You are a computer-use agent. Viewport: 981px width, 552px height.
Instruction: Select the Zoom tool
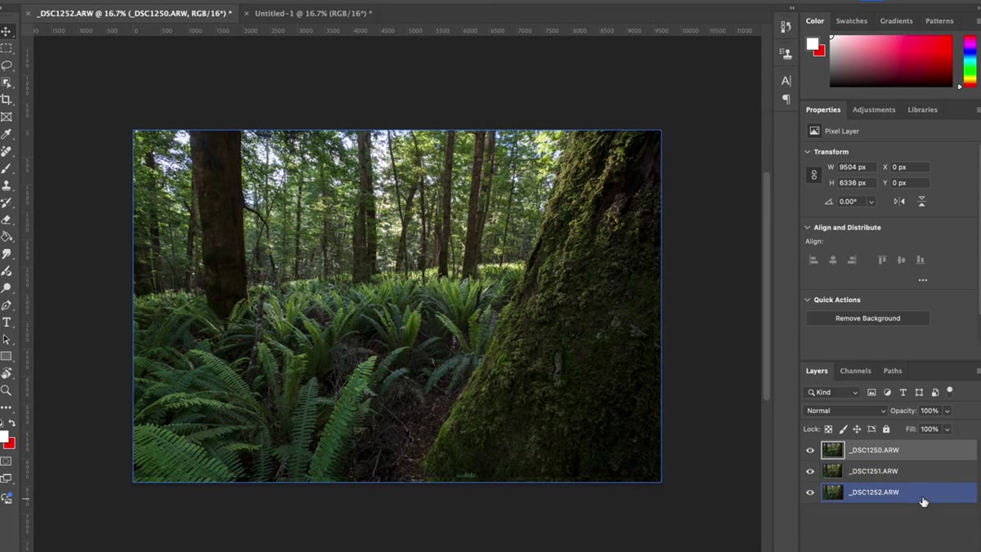[x=6, y=390]
